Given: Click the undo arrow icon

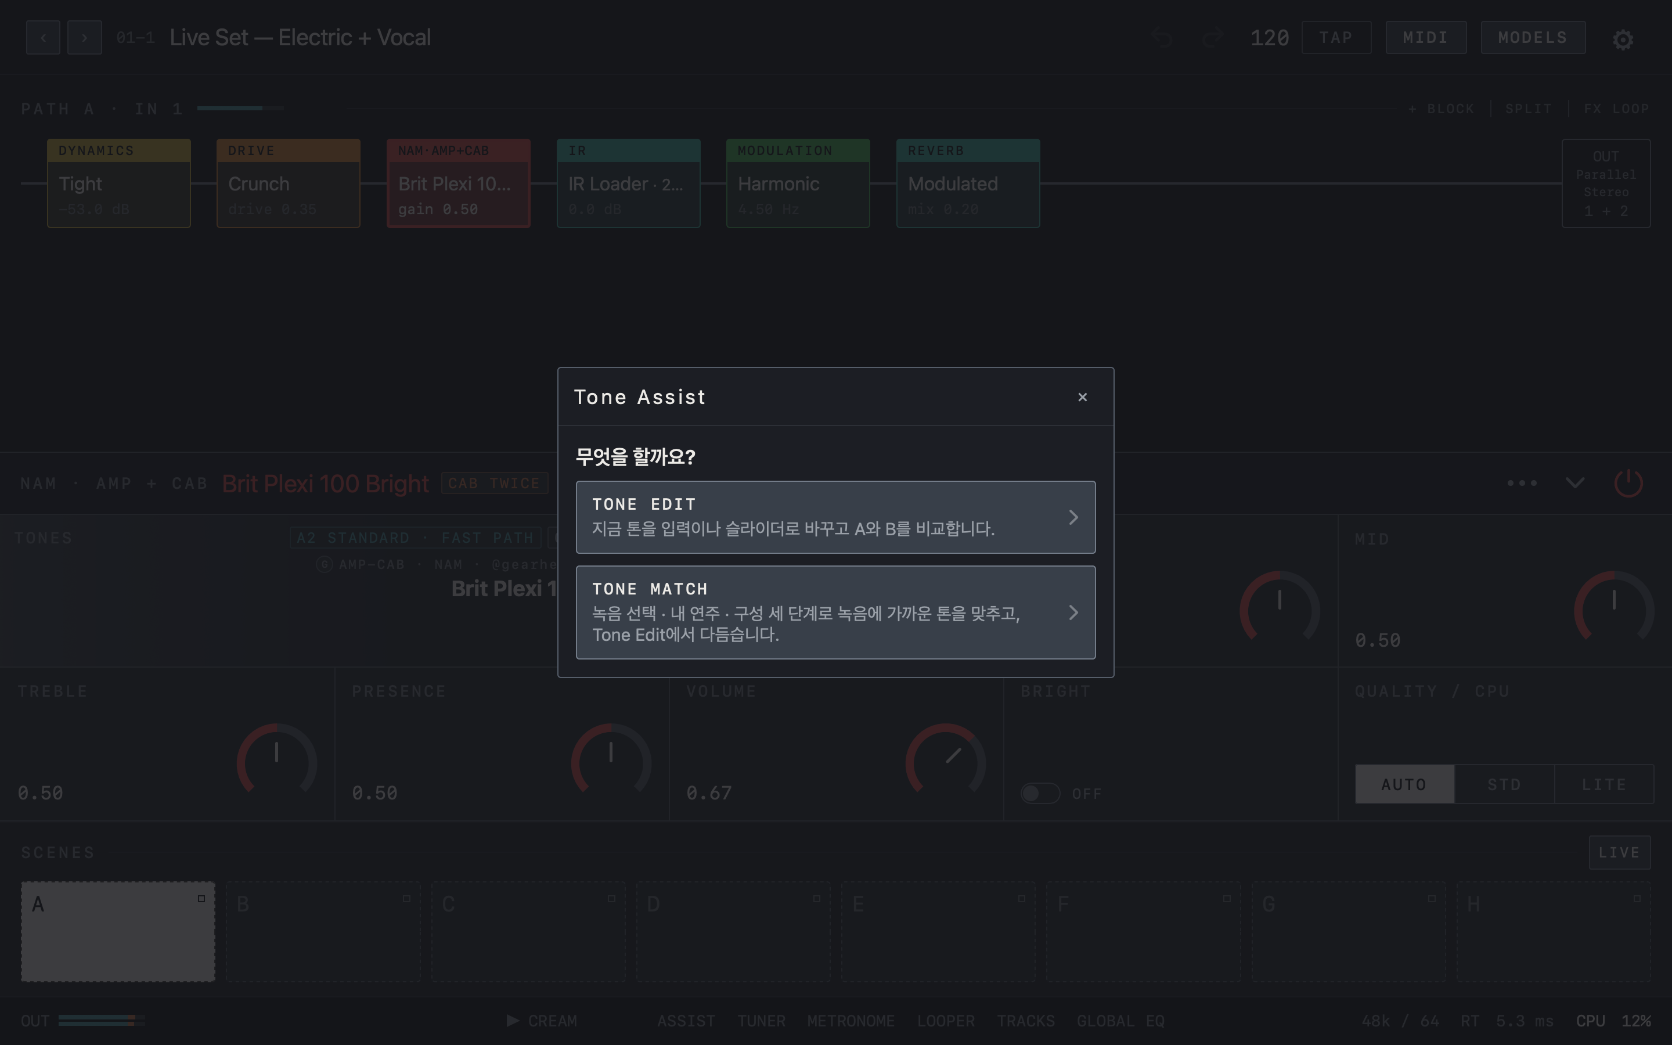Looking at the screenshot, I should (x=1162, y=37).
